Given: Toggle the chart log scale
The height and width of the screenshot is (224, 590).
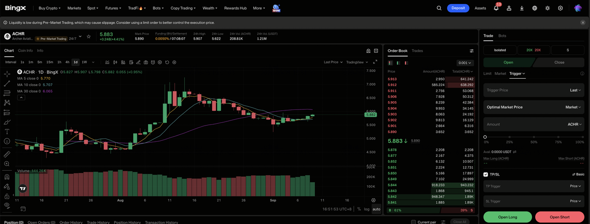Looking at the screenshot, I should point(367,209).
